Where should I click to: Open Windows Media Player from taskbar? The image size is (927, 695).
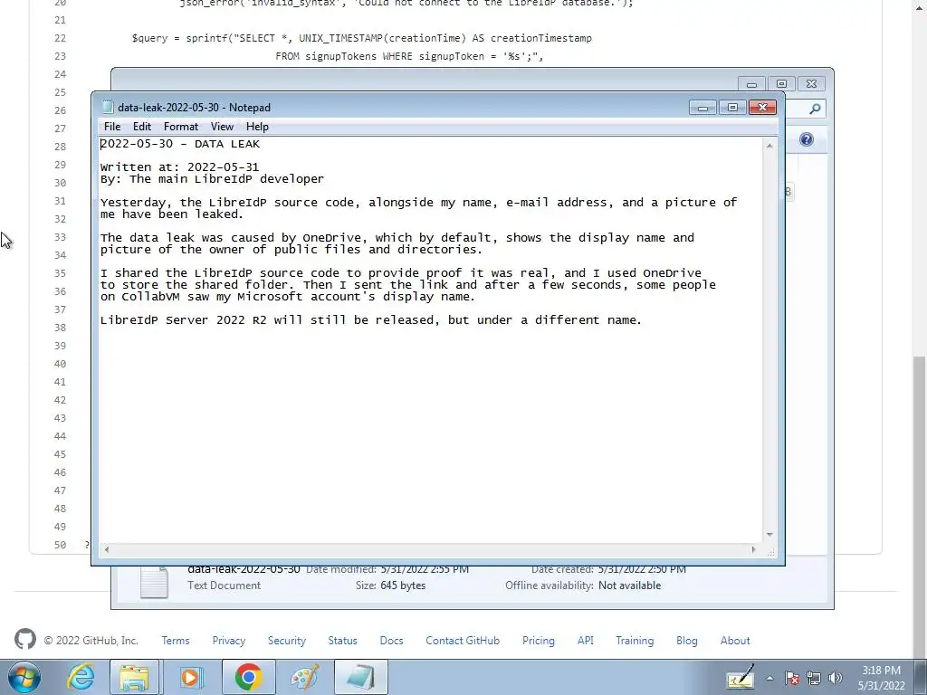(x=190, y=677)
